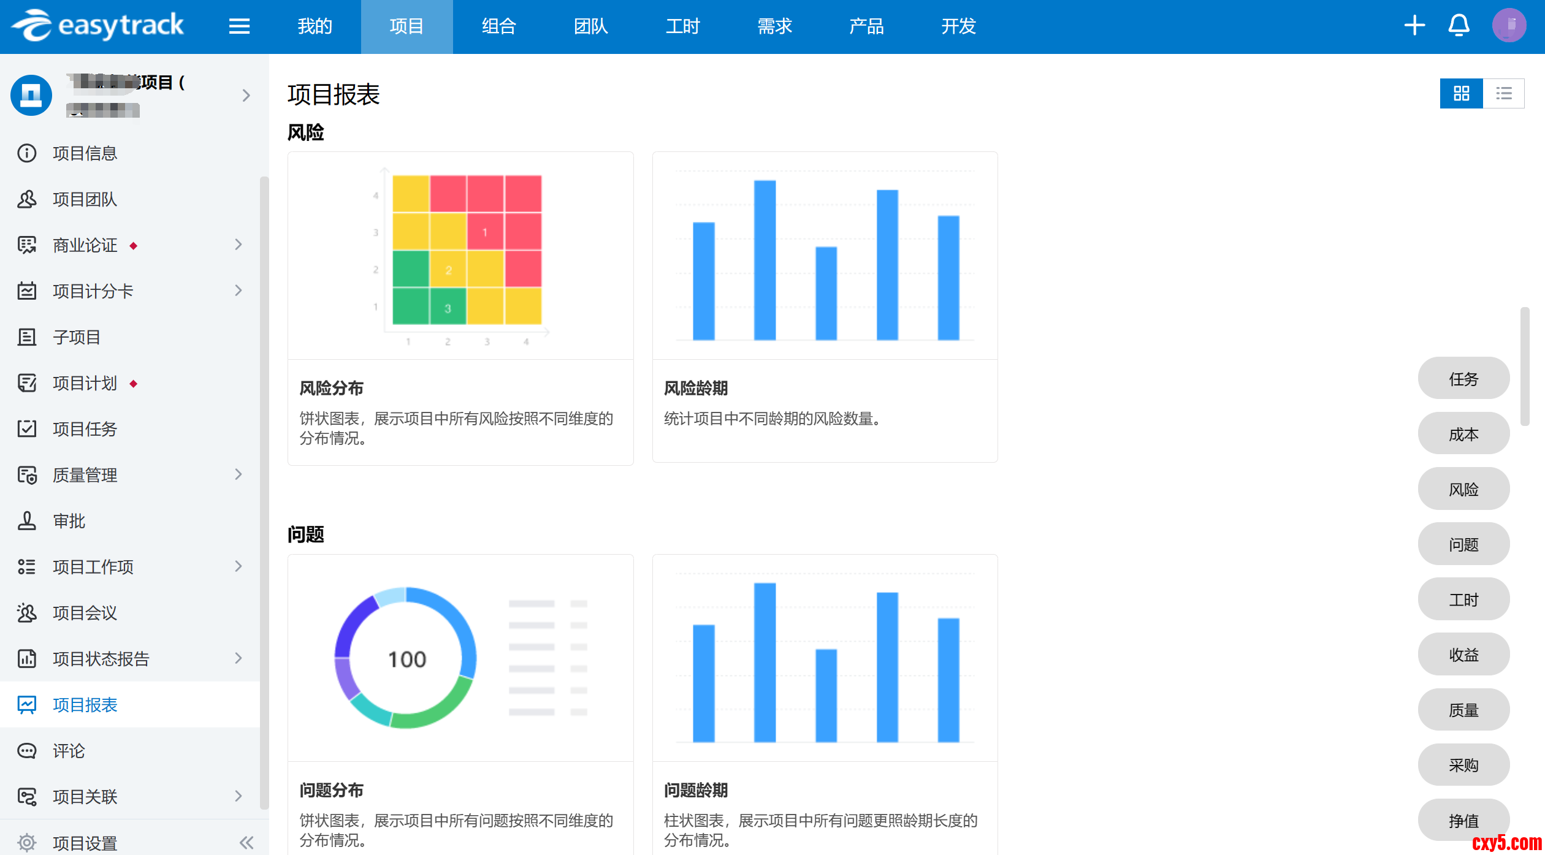Click the 项目信息 info icon
Image resolution: width=1545 pixels, height=855 pixels.
coord(27,153)
